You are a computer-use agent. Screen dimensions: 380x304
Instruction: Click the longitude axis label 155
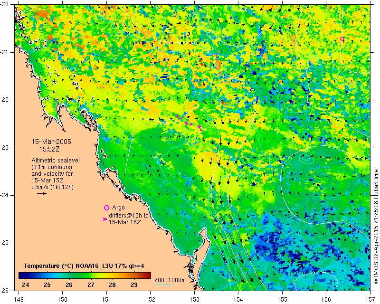coord(282,300)
